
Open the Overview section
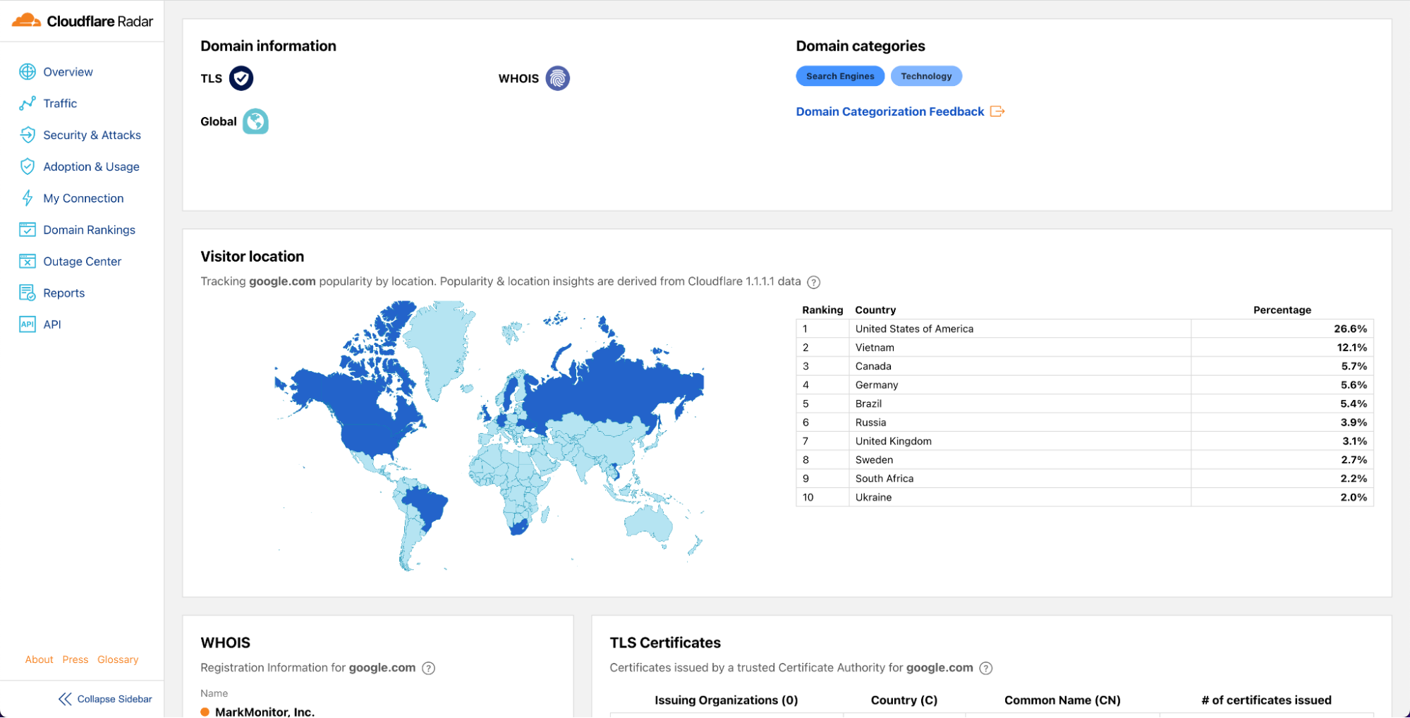(x=68, y=72)
